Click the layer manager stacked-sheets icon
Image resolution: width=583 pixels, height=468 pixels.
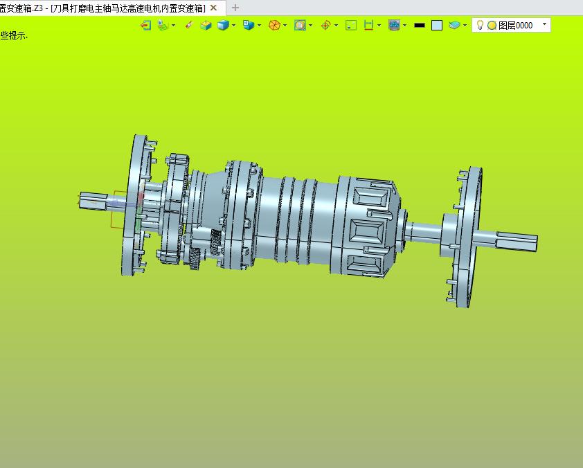tap(454, 26)
